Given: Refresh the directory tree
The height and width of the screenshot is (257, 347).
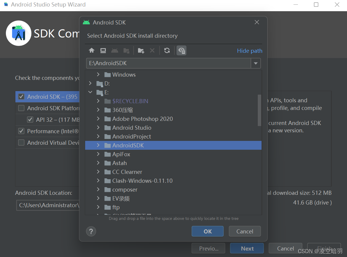Looking at the screenshot, I should 167,50.
